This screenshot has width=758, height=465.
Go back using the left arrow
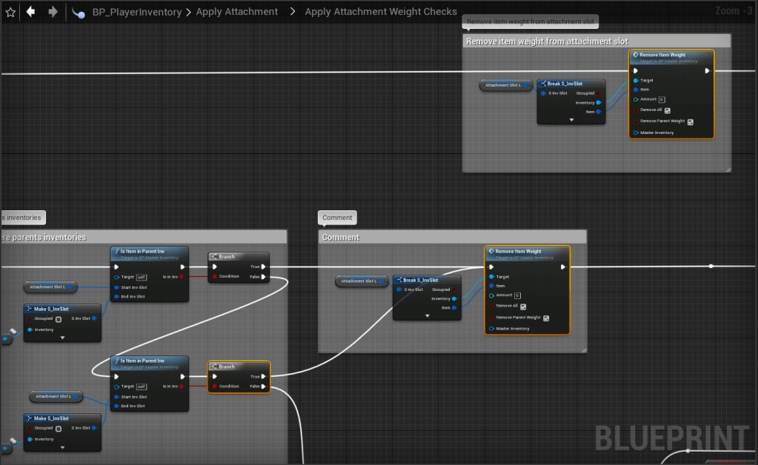click(x=30, y=12)
